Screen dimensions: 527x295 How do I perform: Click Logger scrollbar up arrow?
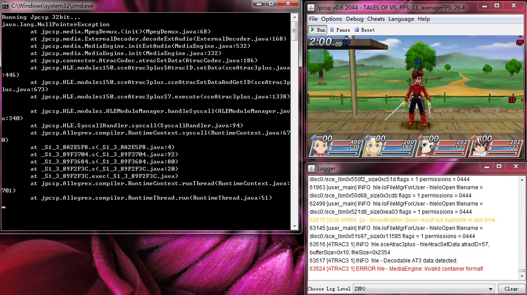tap(522, 179)
